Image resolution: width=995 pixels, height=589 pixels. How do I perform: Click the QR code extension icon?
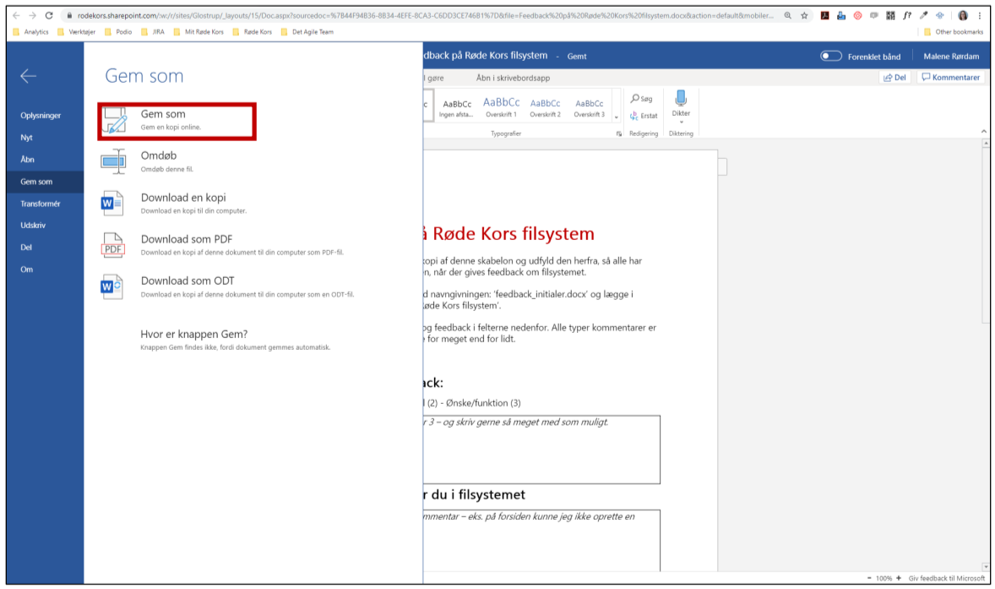coord(890,15)
